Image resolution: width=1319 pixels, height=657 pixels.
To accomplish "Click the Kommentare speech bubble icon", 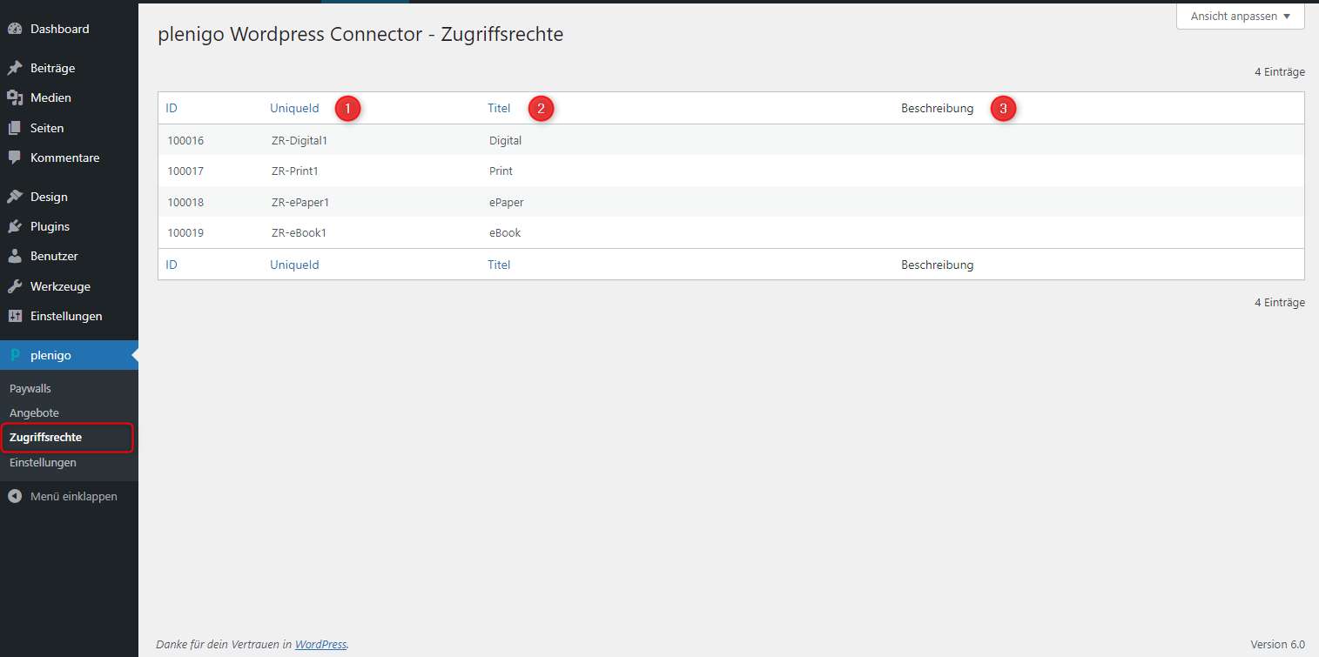I will 15,158.
